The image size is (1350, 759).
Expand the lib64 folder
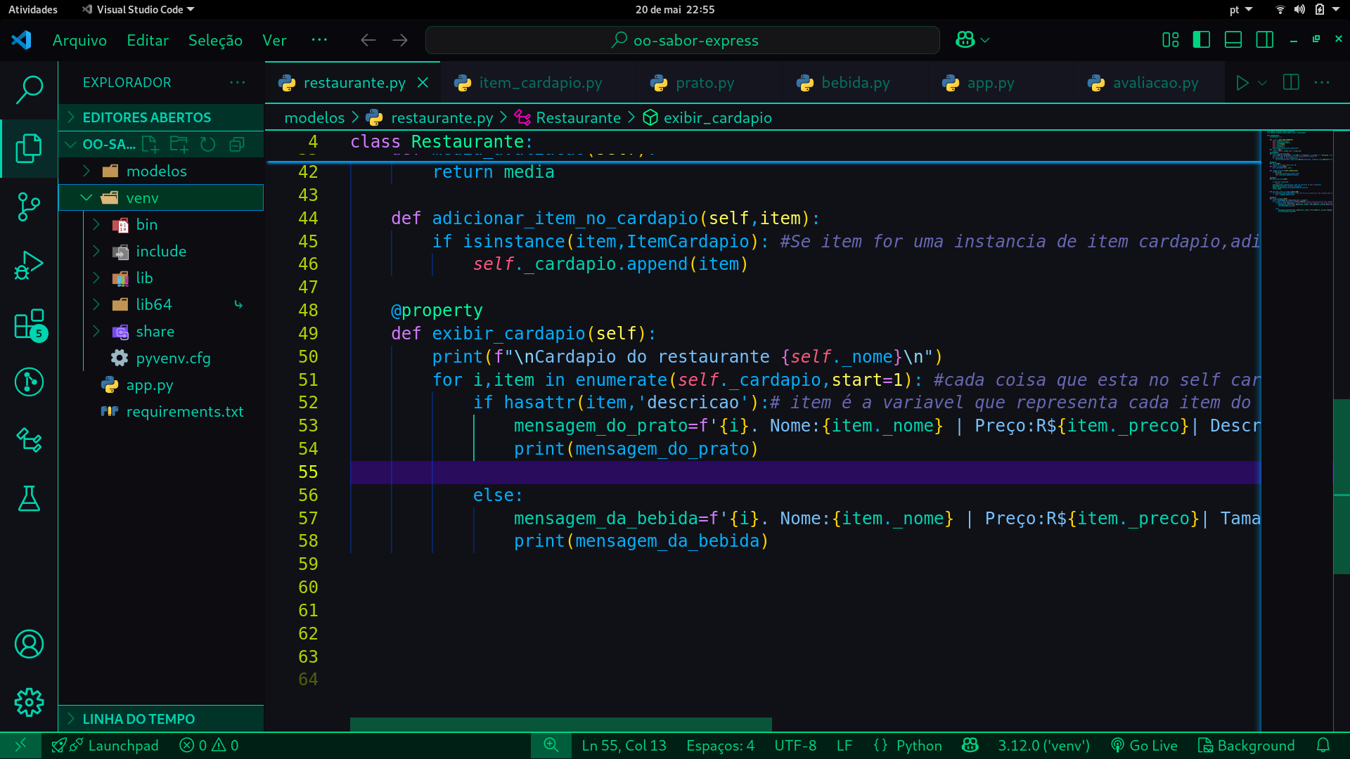click(161, 304)
